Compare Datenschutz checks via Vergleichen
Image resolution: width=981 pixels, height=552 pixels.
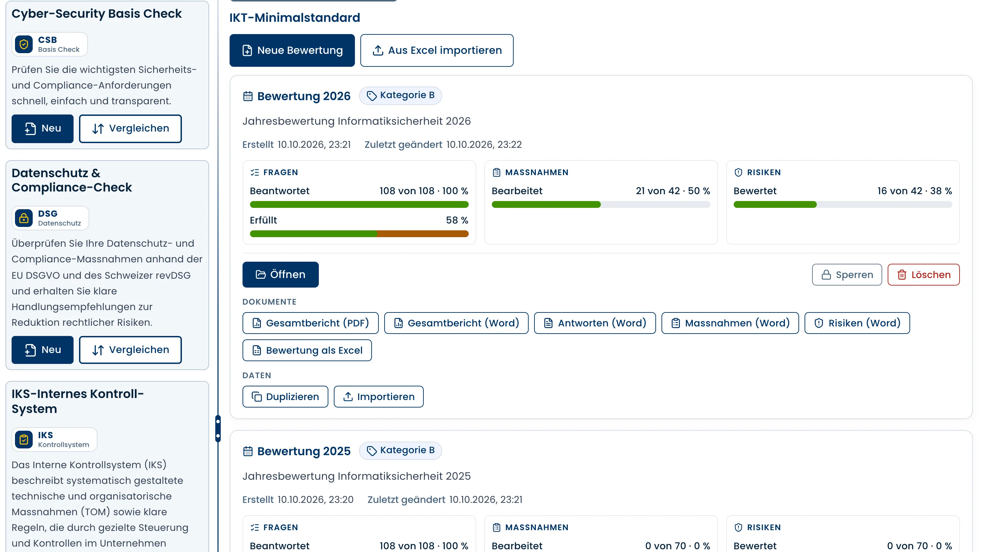point(130,350)
